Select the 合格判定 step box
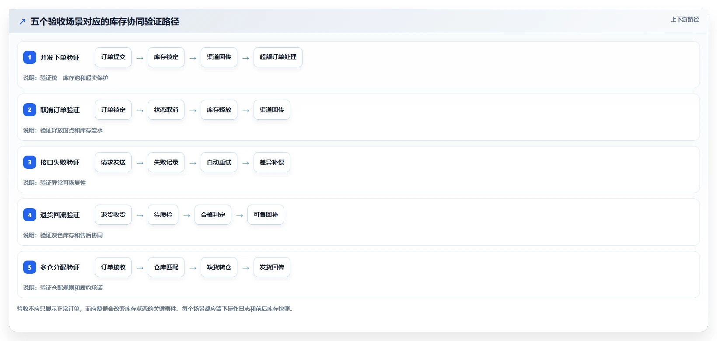This screenshot has width=717, height=341. click(213, 215)
